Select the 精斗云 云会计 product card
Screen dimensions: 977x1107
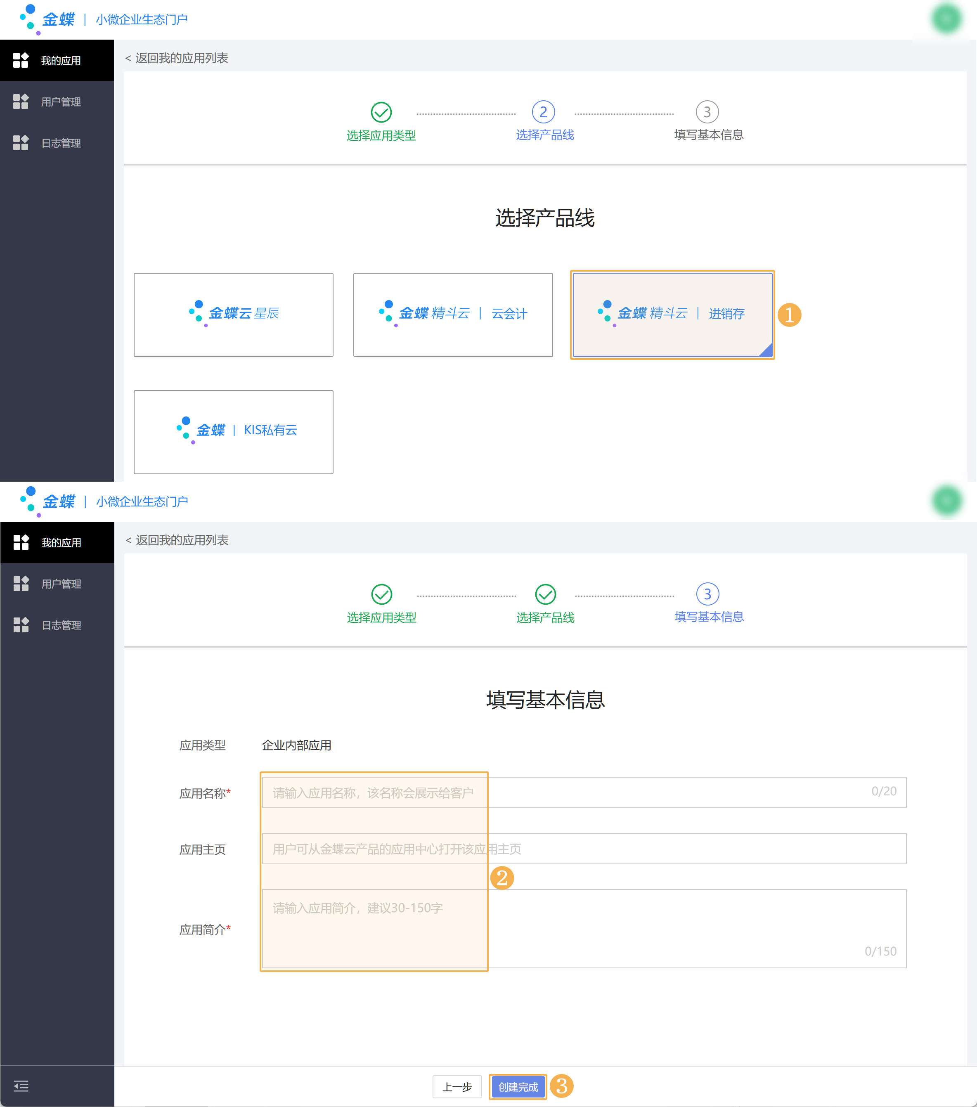click(453, 315)
